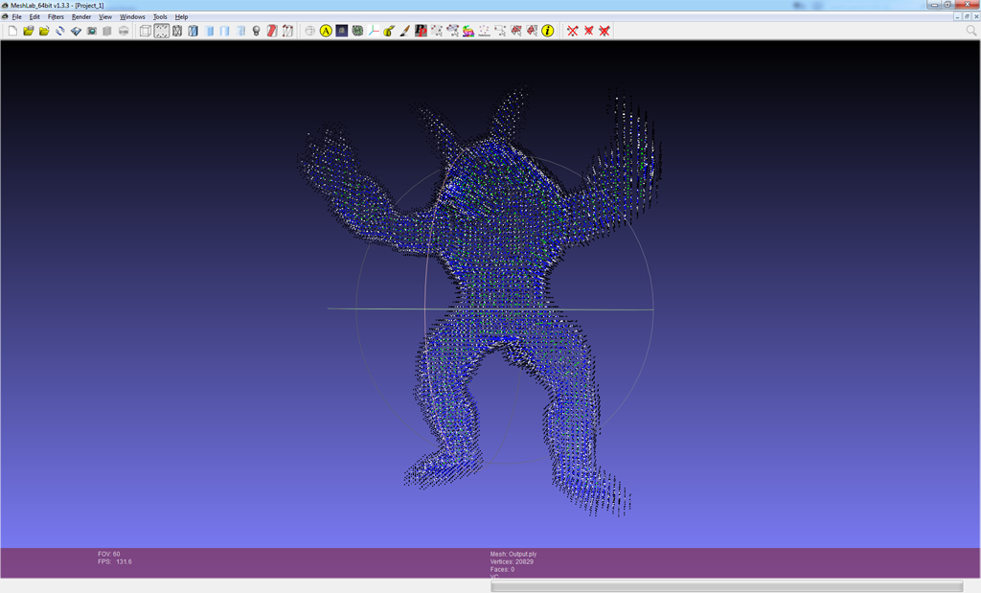Open the Filters menu
The image size is (981, 593).
click(x=56, y=17)
